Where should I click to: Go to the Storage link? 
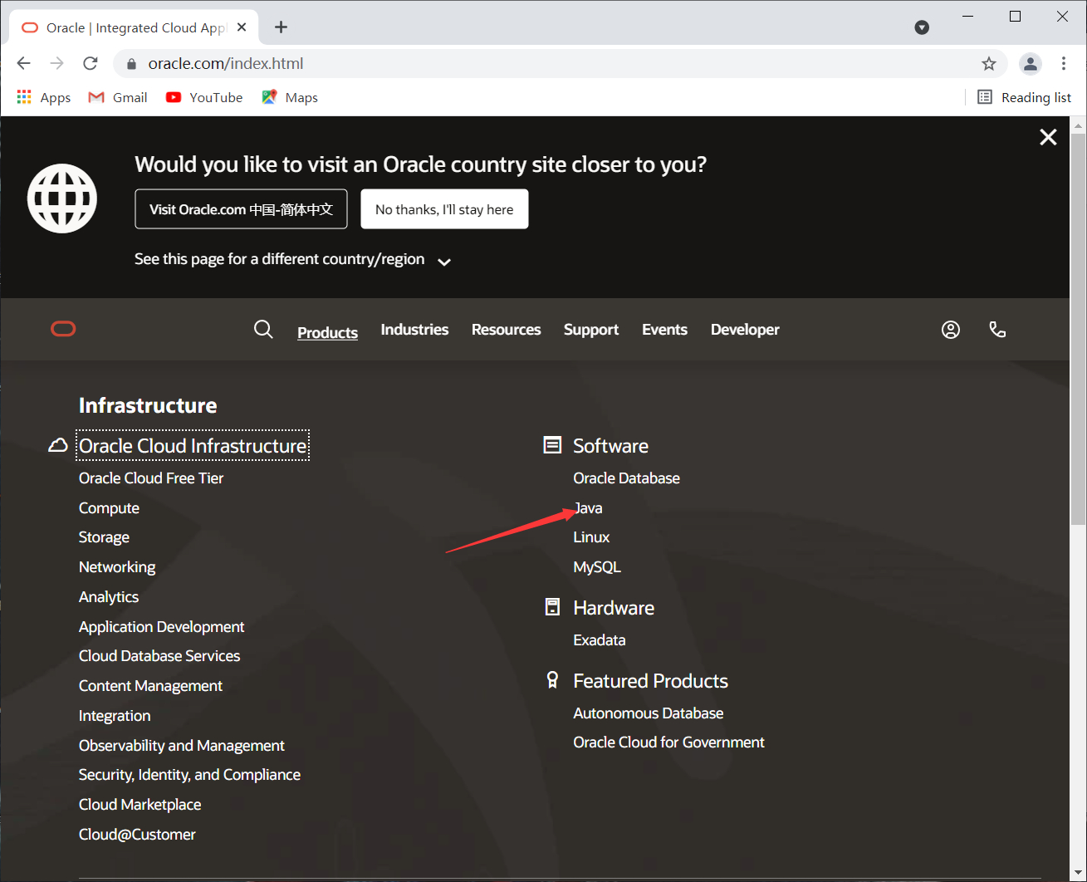pyautogui.click(x=104, y=537)
